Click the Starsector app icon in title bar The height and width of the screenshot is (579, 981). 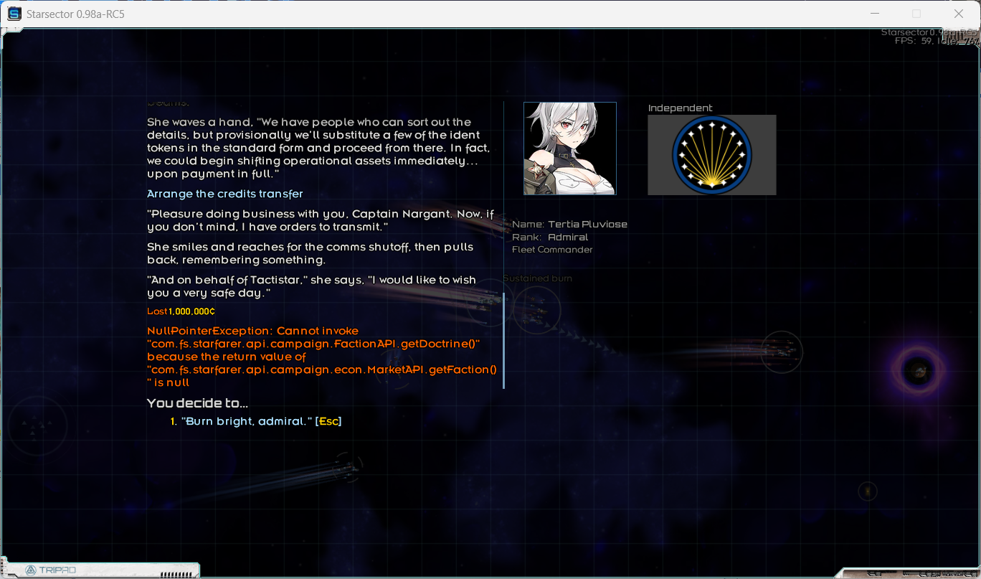point(14,14)
